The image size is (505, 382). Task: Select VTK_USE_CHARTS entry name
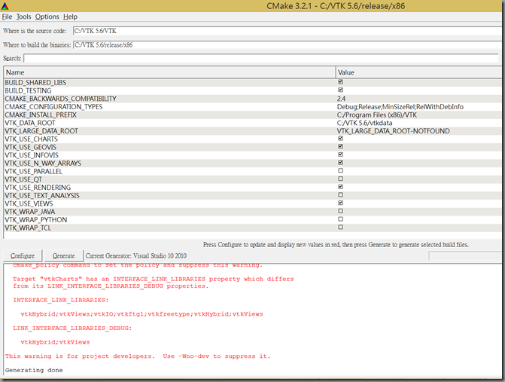point(32,139)
